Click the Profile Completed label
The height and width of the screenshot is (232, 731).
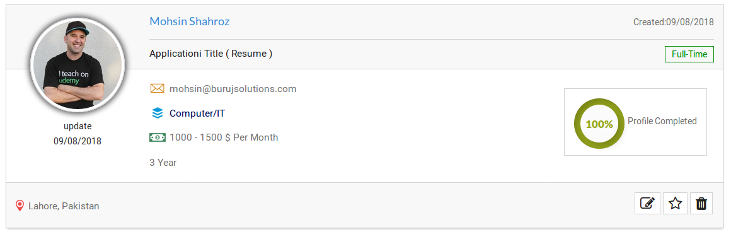point(662,121)
